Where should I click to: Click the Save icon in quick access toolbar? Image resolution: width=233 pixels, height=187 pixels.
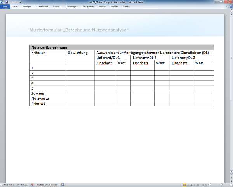point(7,2)
